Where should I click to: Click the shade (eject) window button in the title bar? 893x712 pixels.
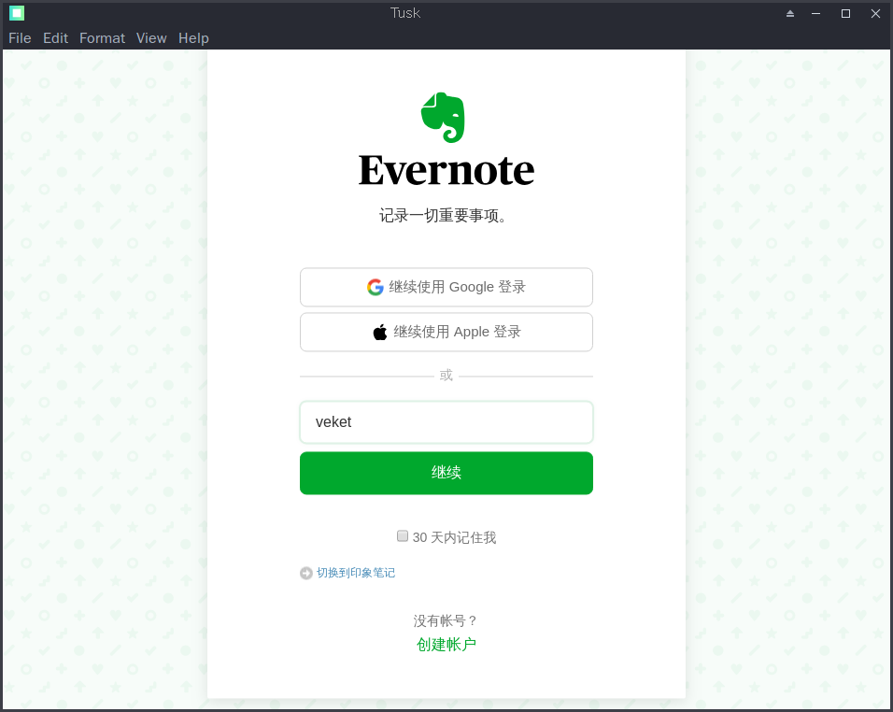(x=790, y=14)
